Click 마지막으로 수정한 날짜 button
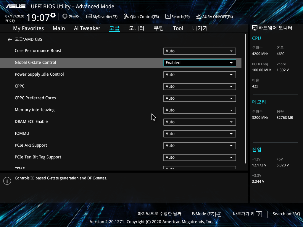 pos(159,214)
